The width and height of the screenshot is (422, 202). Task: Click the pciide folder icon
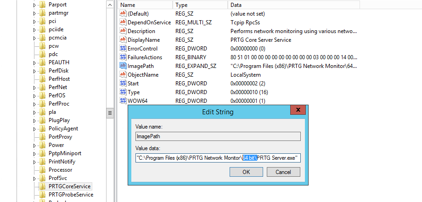pos(42,29)
